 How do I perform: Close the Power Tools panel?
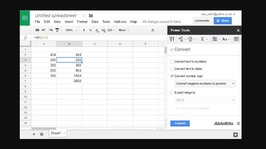[238, 30]
